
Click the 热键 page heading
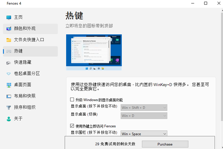pyautogui.click(x=74, y=16)
